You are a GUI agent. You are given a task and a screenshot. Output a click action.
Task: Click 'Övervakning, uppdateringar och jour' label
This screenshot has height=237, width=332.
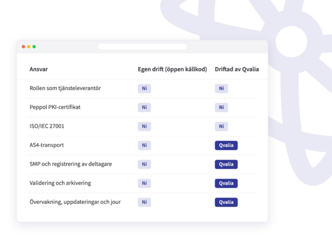pyautogui.click(x=75, y=202)
